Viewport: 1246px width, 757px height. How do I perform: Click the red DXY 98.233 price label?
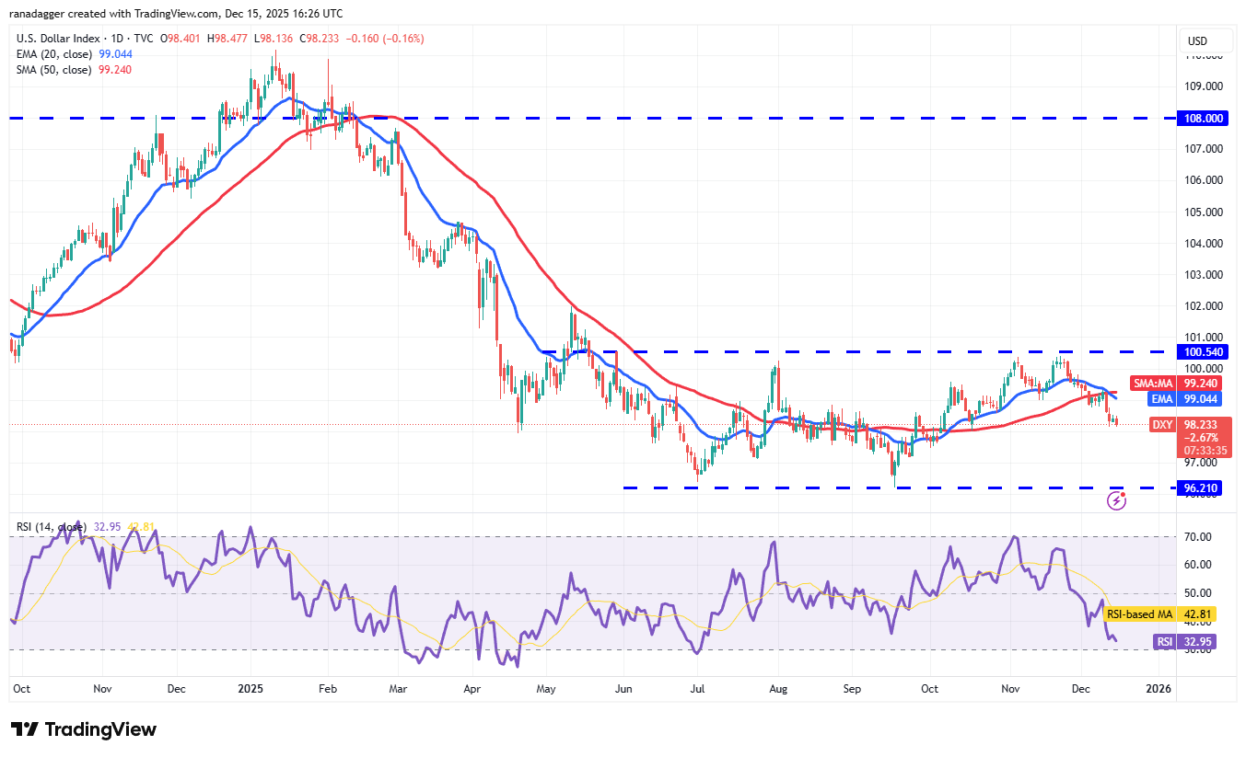(x=1188, y=424)
